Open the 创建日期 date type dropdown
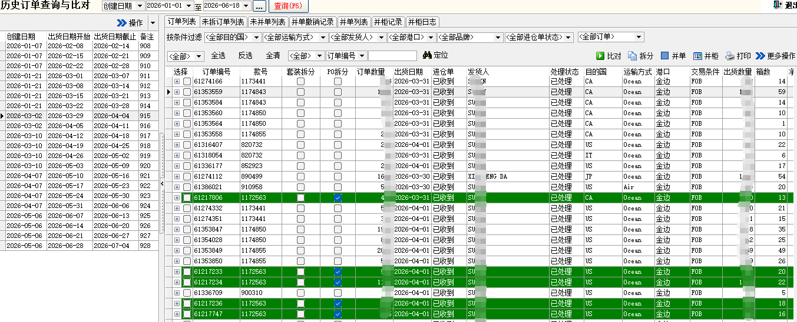This screenshot has width=797, height=322. click(x=140, y=6)
